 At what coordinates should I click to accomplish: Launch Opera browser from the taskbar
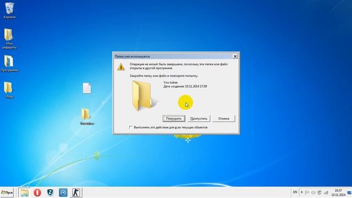coord(37,193)
